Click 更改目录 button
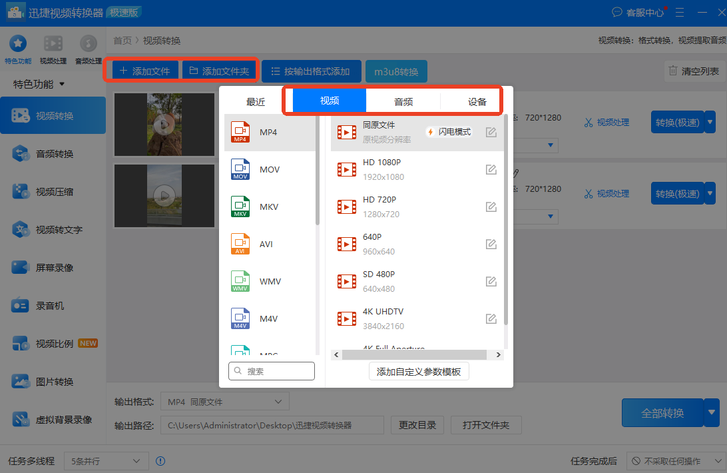This screenshot has height=473, width=727. [417, 425]
